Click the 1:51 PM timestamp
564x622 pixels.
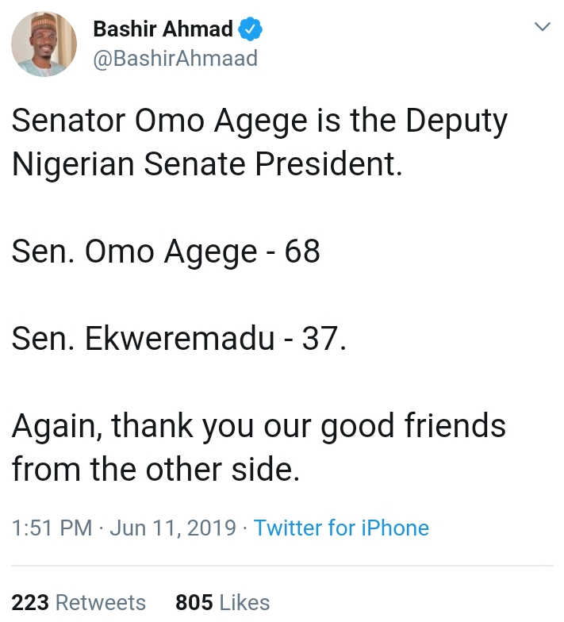(x=52, y=528)
